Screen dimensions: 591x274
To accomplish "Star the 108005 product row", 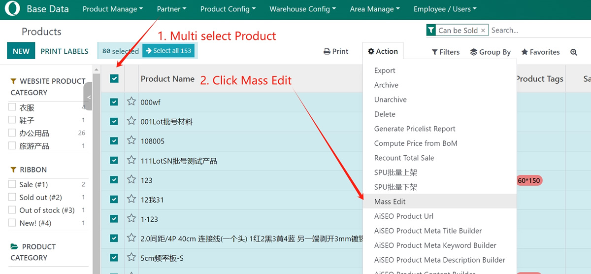I will (x=131, y=140).
